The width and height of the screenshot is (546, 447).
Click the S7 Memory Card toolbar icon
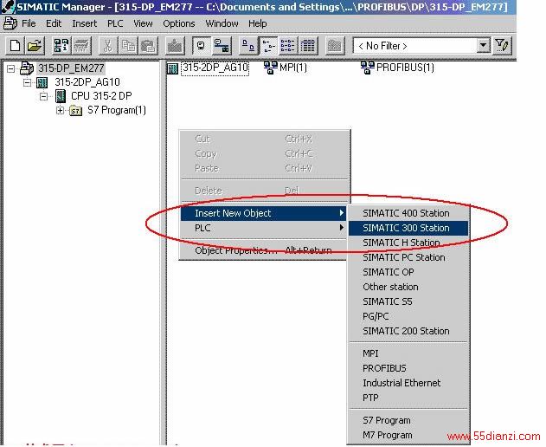pyautogui.click(x=81, y=46)
